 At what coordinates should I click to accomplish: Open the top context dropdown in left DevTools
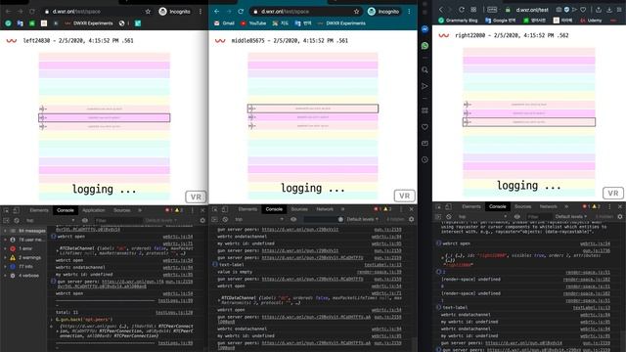pyautogui.click(x=50, y=220)
